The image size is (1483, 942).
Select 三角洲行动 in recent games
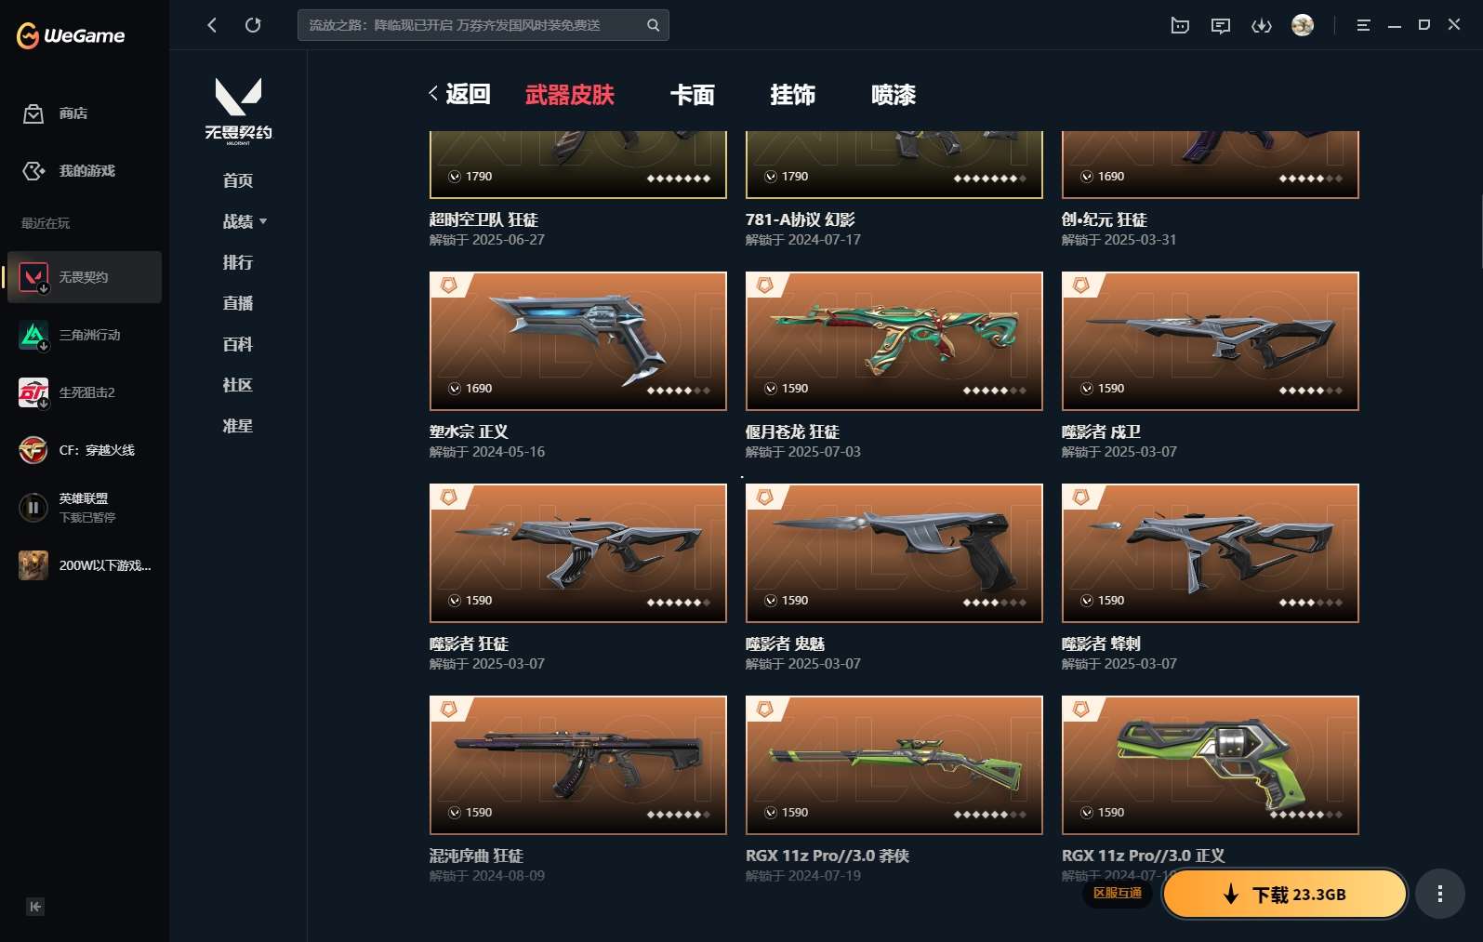pyautogui.click(x=85, y=335)
